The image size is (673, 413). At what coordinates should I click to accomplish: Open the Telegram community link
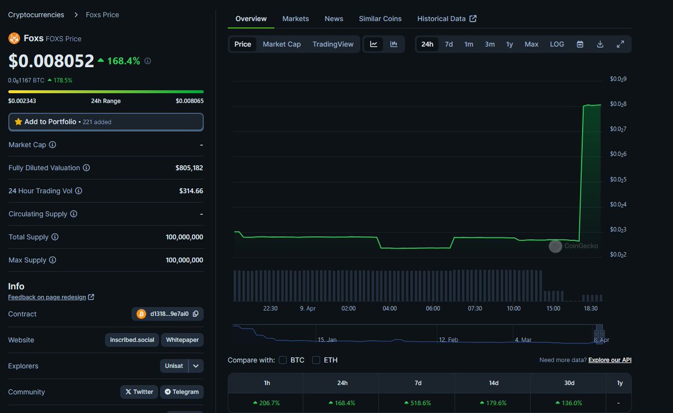click(182, 392)
